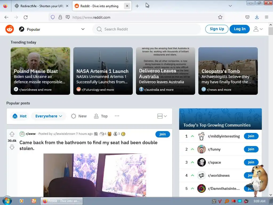Image resolution: width=273 pixels, height=205 pixels.
Task: Click the Search Reddit field
Action: pyautogui.click(x=147, y=29)
